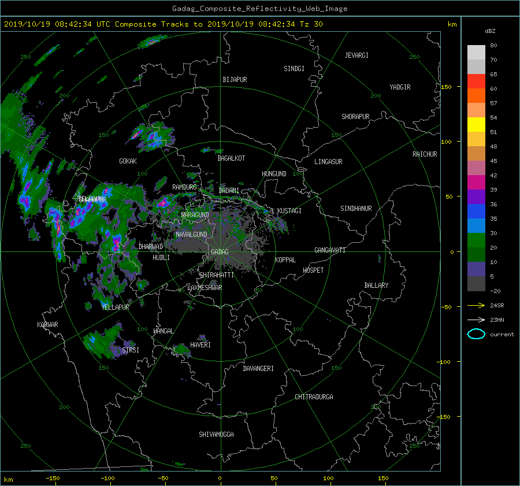This screenshot has height=486, width=520.
Task: Pick the bright green 20-30 dBZ swatch
Action: (x=476, y=240)
